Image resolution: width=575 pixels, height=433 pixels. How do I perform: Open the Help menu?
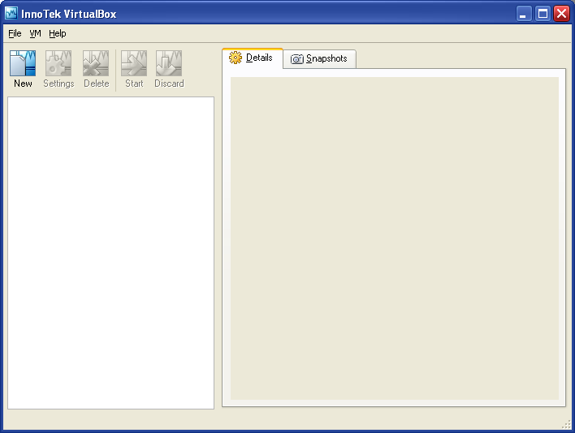[57, 33]
